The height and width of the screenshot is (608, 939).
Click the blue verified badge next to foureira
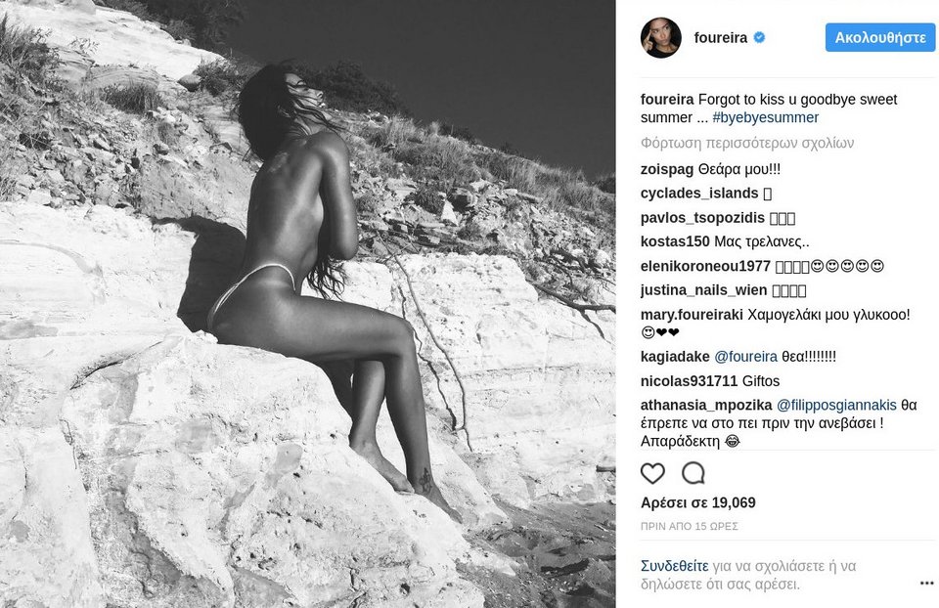click(759, 37)
